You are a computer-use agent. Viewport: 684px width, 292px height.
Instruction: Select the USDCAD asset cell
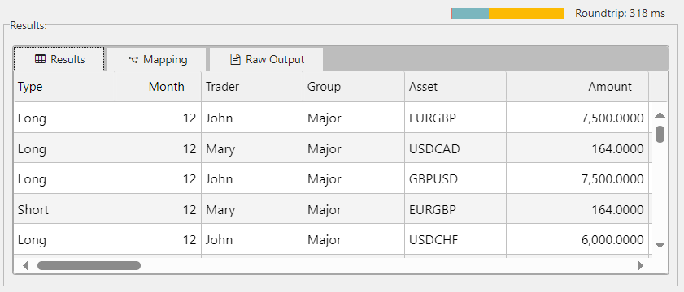455,149
